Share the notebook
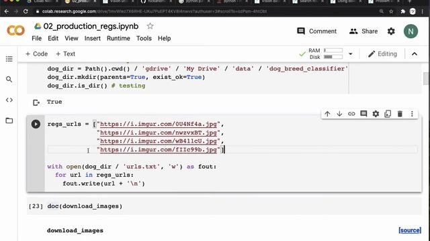 pos(363,31)
